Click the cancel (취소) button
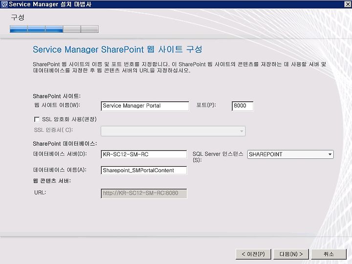The image size is (352, 264). [x=329, y=254]
